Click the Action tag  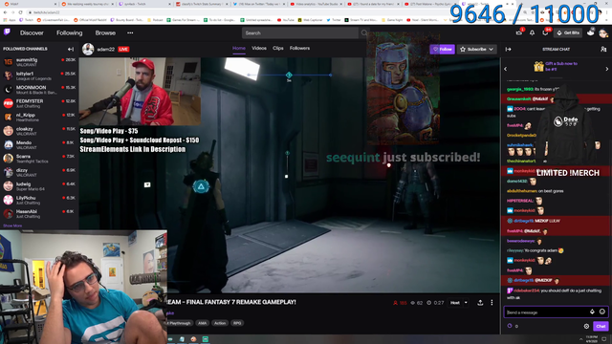click(x=220, y=323)
